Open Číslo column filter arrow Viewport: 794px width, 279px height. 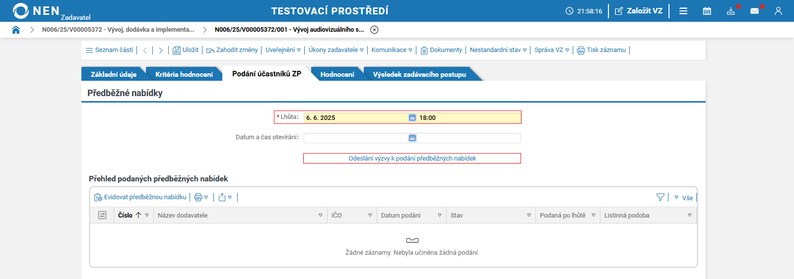click(x=147, y=215)
